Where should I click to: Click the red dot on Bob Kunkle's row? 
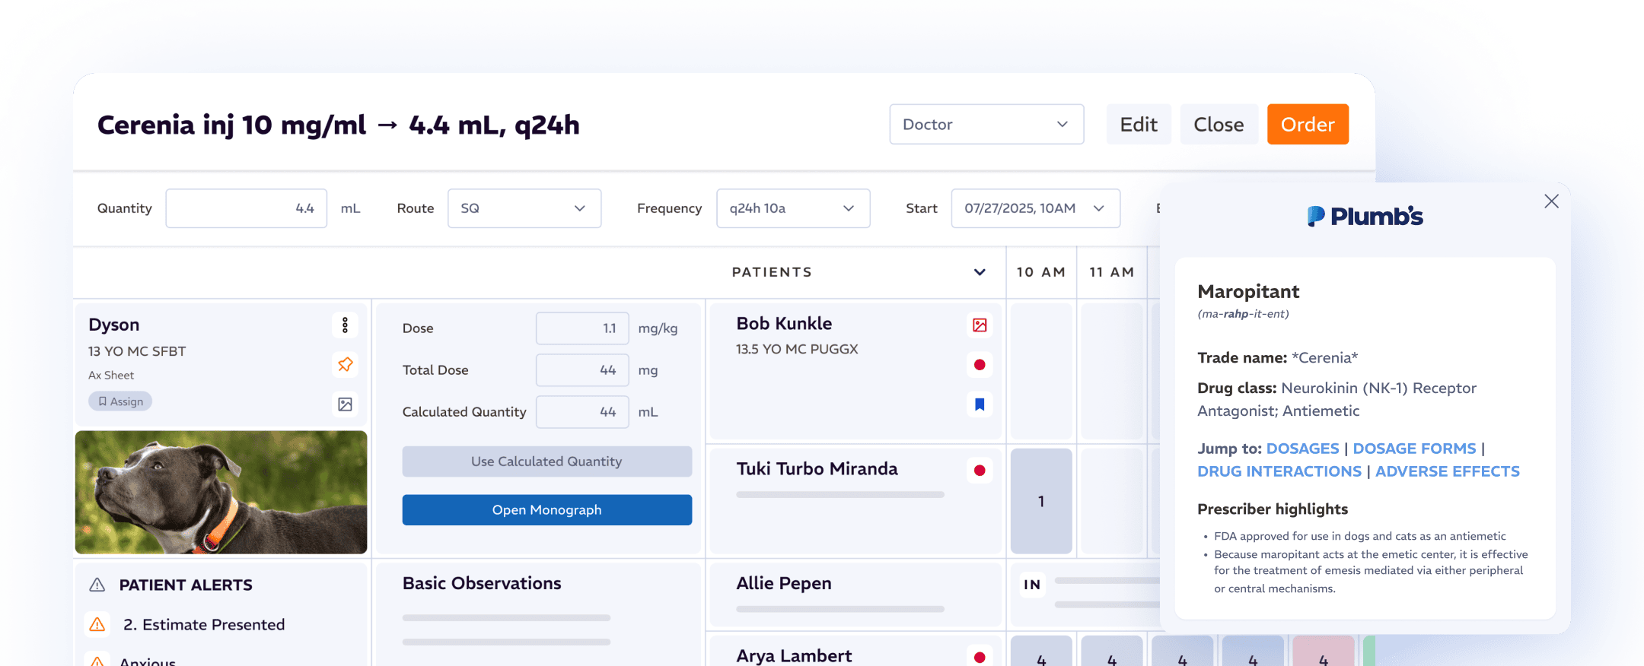tap(980, 365)
